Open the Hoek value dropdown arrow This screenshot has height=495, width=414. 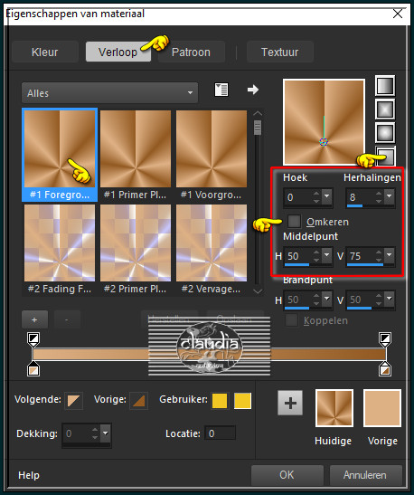327,196
